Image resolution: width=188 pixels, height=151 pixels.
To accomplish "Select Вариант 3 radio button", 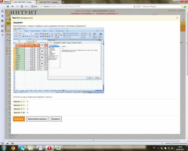I will (24, 109).
